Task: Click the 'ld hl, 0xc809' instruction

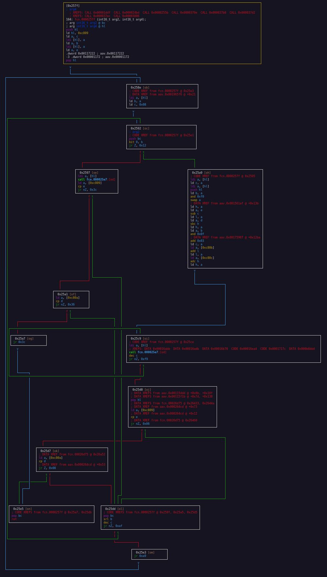Action: click(77, 33)
